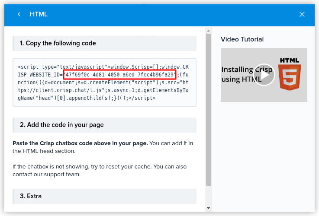Close the HTML dialog

[x=302, y=14]
